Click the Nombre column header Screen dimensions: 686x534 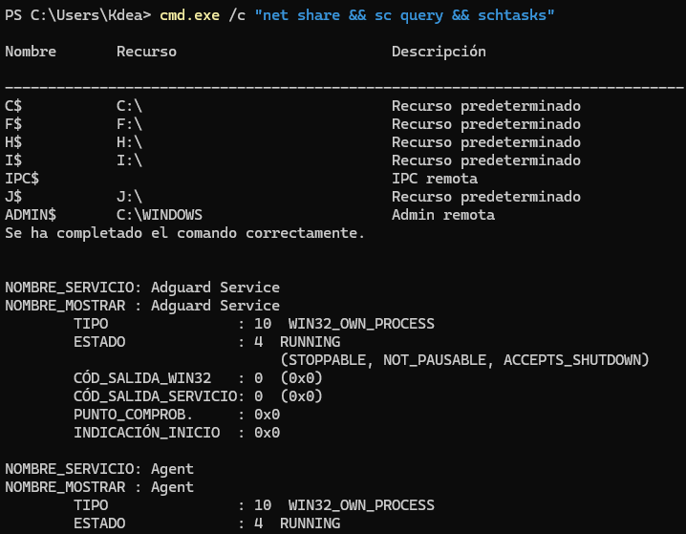click(31, 52)
